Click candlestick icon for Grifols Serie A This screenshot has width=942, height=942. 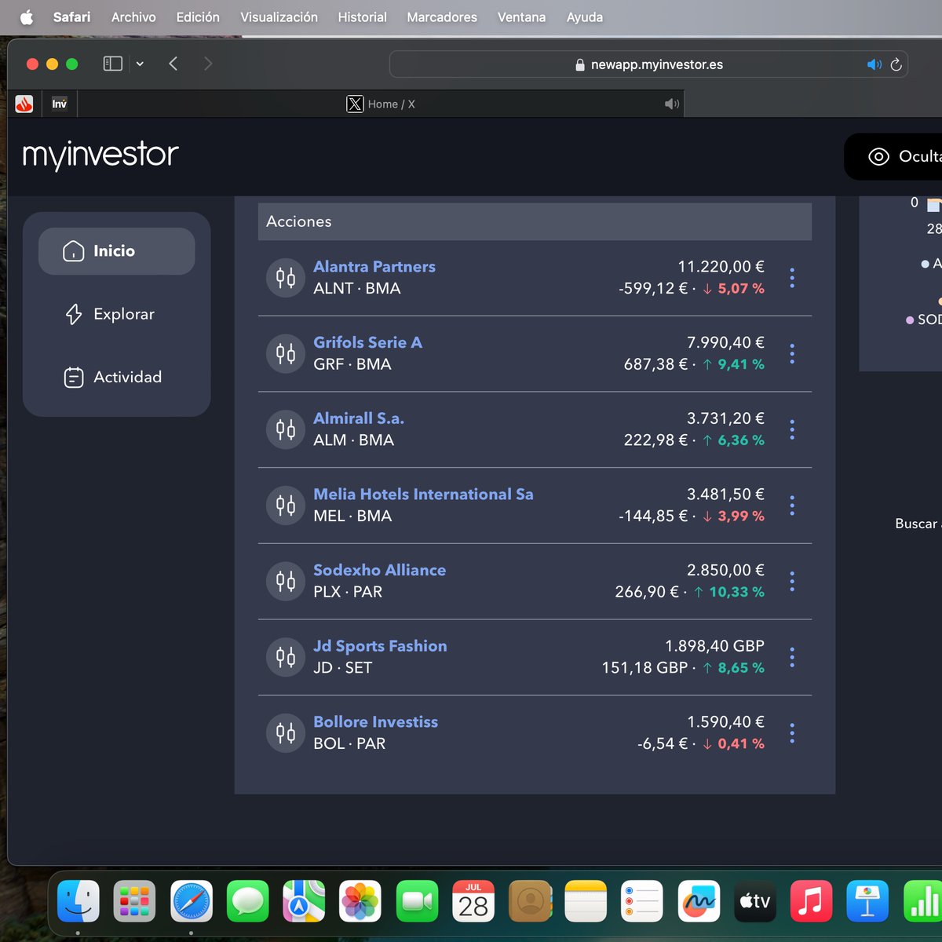pos(286,354)
